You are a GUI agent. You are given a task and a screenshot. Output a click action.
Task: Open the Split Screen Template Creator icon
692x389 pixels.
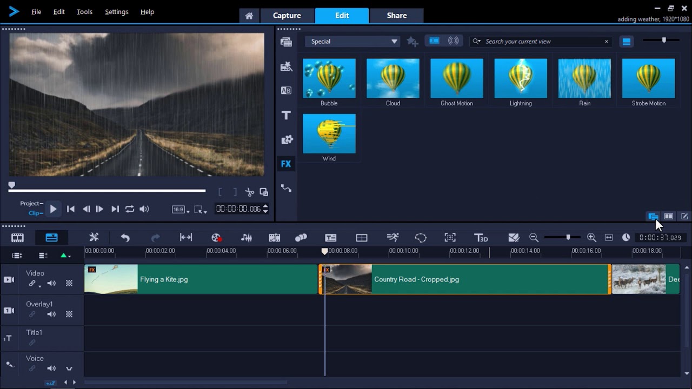point(514,238)
